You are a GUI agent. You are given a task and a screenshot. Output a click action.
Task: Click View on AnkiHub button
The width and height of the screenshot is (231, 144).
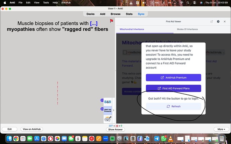(x=31, y=129)
